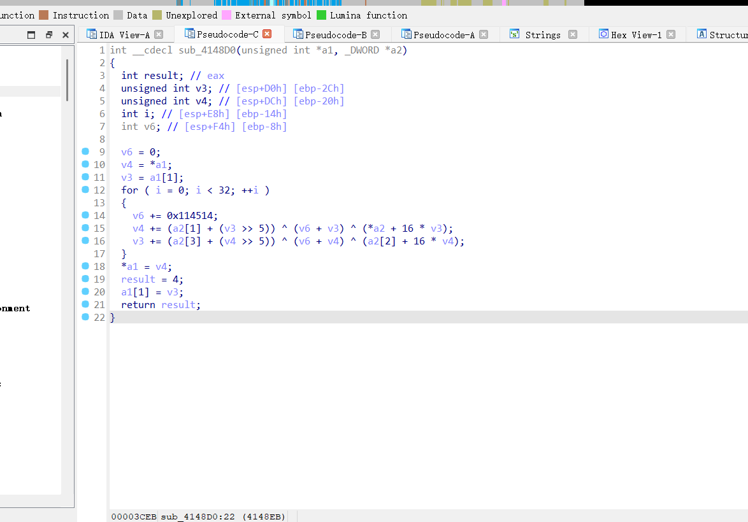The image size is (748, 522).
Task: Open the Hex View-1 tab
Action: click(636, 35)
